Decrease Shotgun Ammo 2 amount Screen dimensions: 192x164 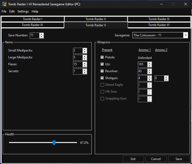coord(166,80)
